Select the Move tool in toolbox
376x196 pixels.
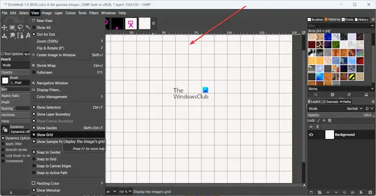4,27
